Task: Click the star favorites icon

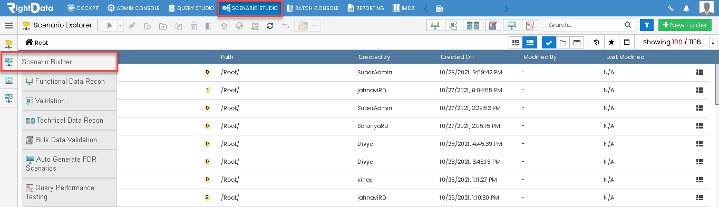Action: pos(611,42)
